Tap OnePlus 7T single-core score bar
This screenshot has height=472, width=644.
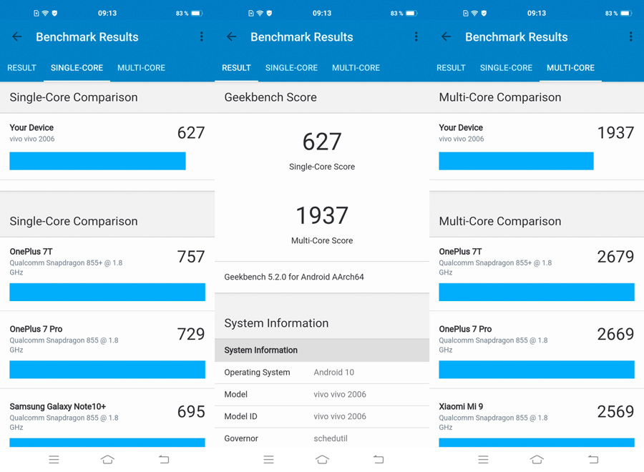[x=107, y=292]
